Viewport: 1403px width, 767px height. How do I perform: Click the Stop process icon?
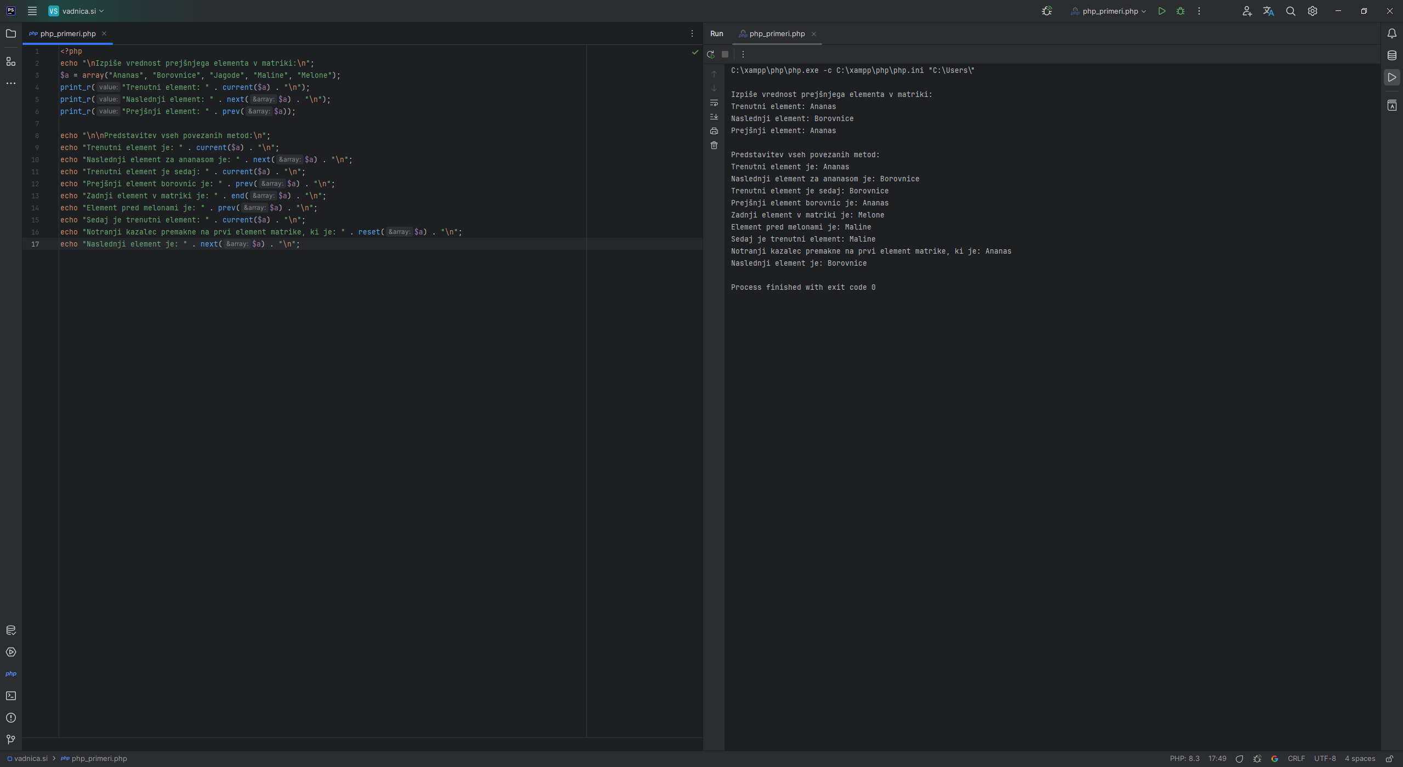click(x=725, y=54)
